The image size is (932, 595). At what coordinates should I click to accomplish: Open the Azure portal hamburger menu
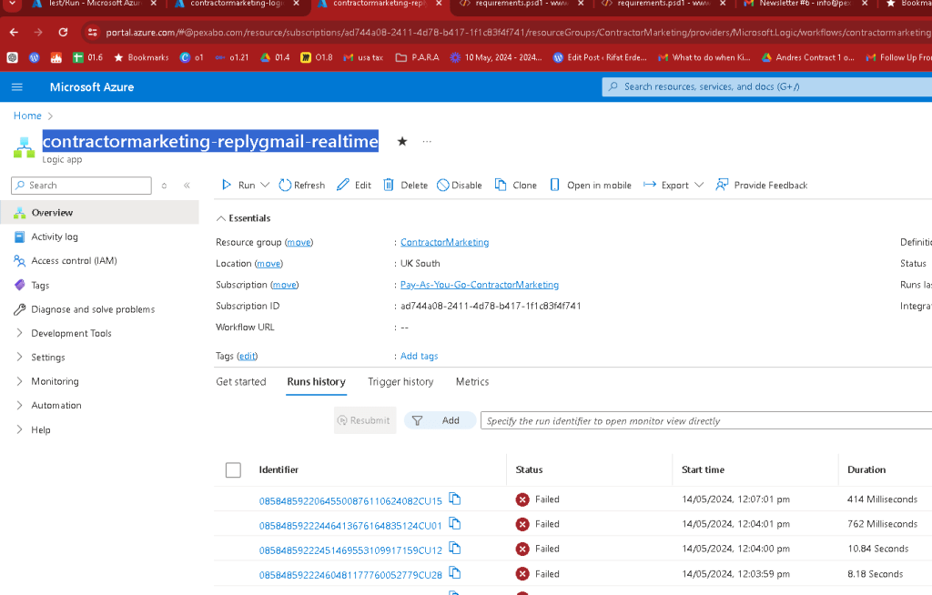click(17, 86)
